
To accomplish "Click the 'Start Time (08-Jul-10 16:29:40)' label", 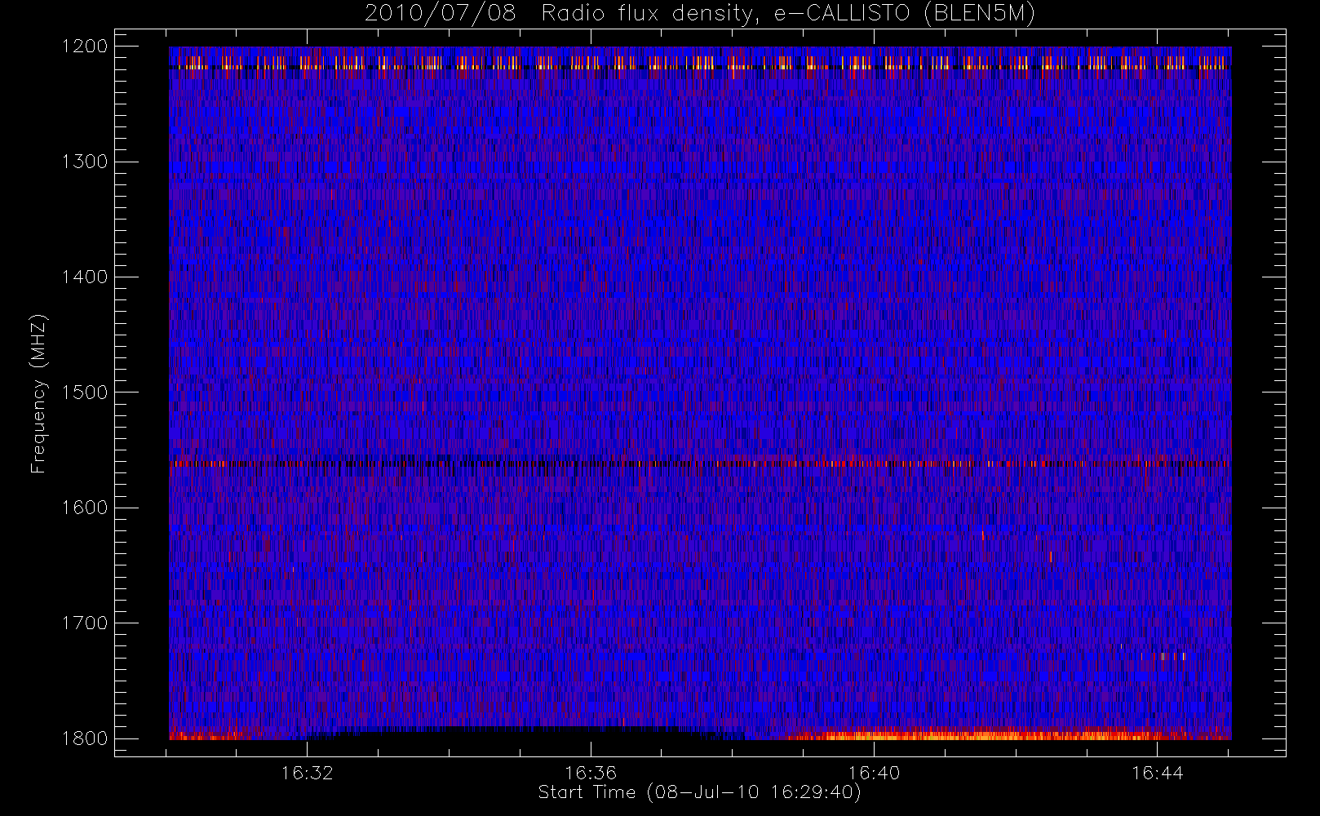I will point(699,792).
